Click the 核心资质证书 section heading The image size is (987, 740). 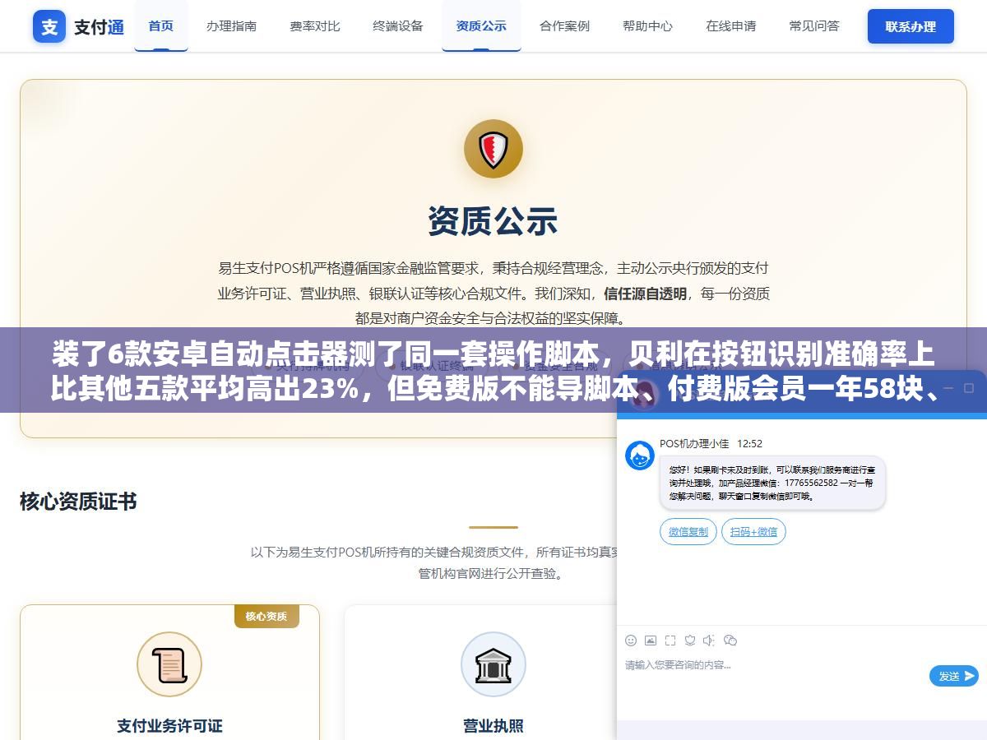click(x=78, y=502)
